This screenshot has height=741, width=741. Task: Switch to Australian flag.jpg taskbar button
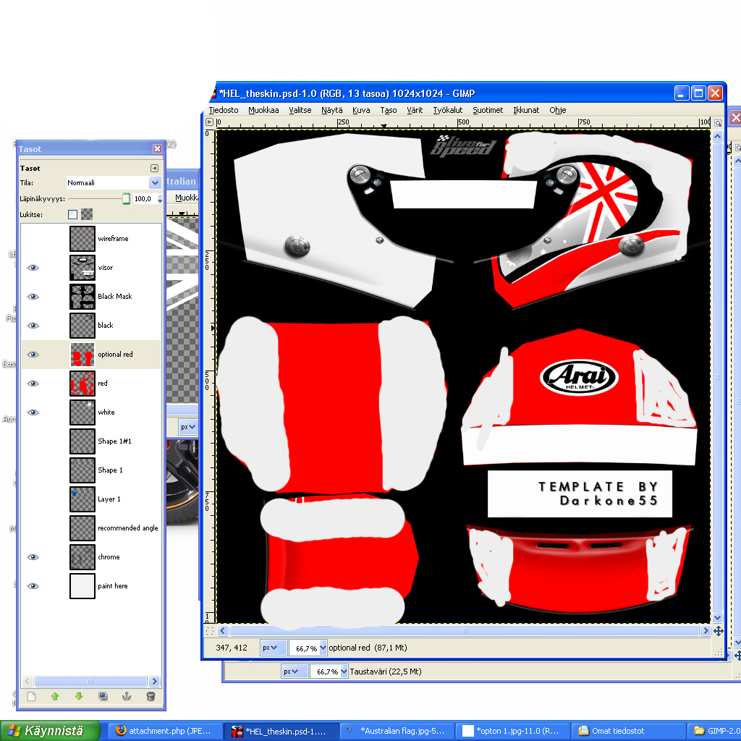[x=397, y=731]
